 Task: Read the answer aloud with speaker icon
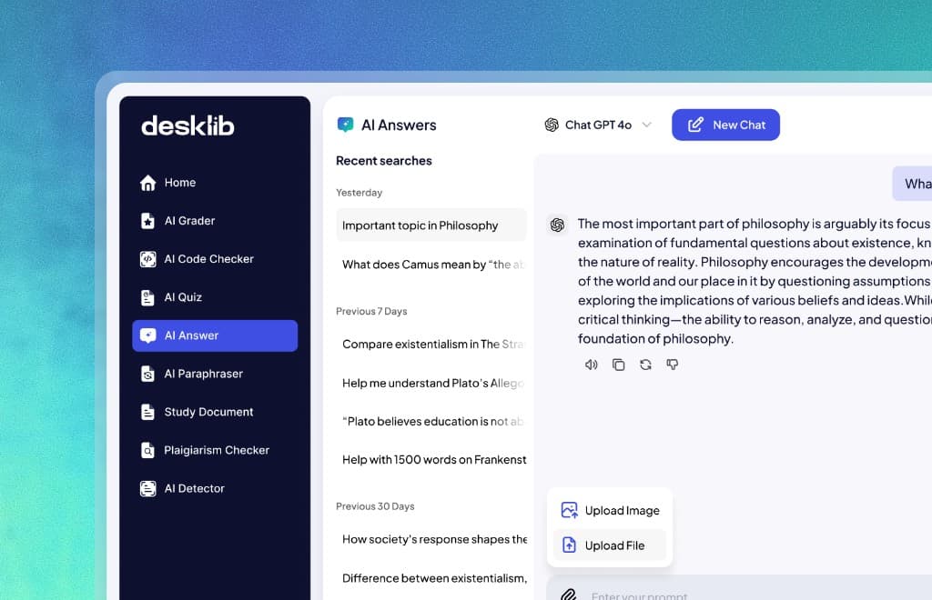point(591,365)
